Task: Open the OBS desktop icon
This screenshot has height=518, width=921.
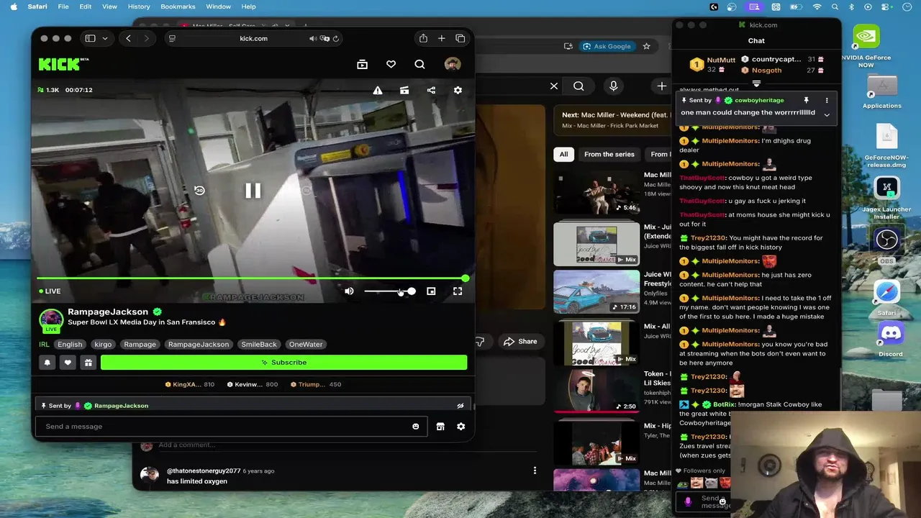Action: (x=886, y=241)
